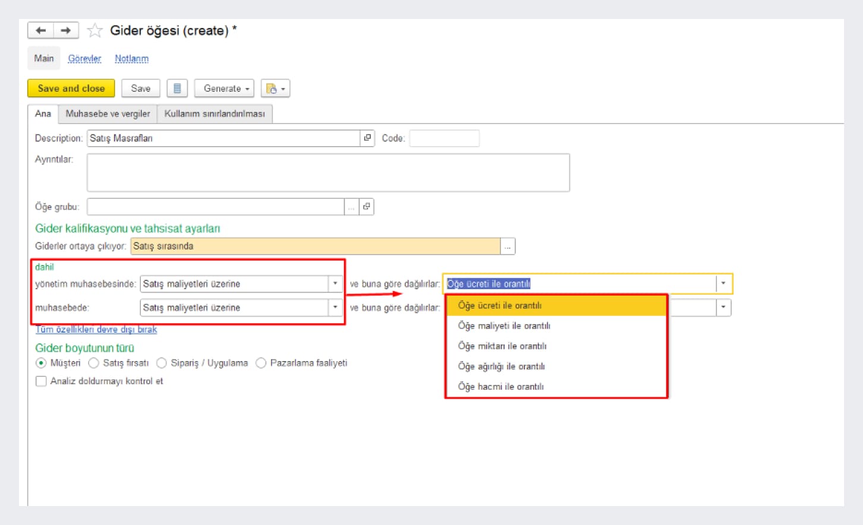The width and height of the screenshot is (863, 525).
Task: Enable Analiz doldurmayı kontrol et checkbox
Action: [41, 381]
